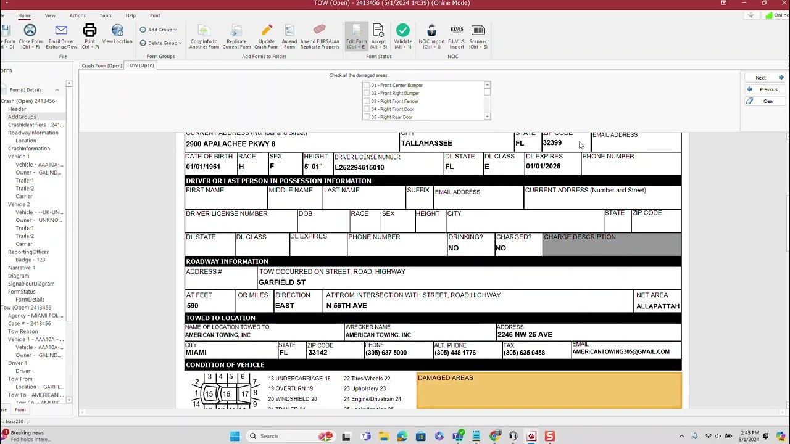The width and height of the screenshot is (790, 444).
Task: Open Google Chrome from taskbar
Action: (494, 437)
